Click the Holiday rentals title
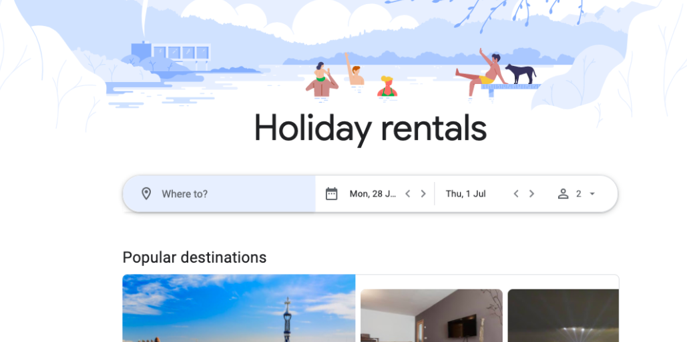687x342 pixels. pos(371,128)
